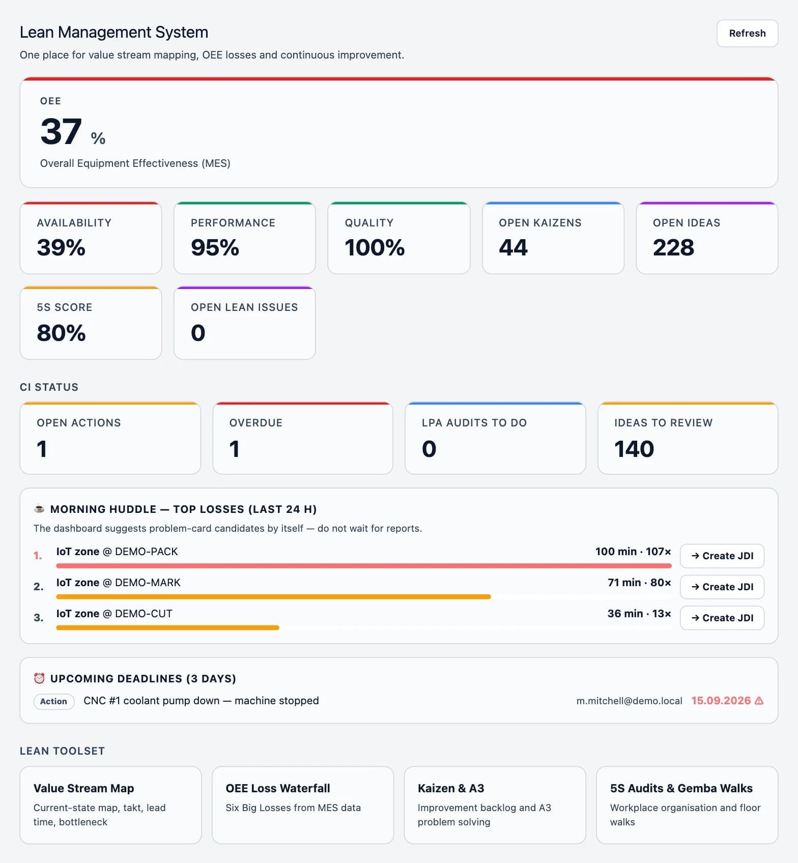Screen dimensions: 798x863
Task: Open the OEE Loss Waterfall card
Action: coord(303,805)
